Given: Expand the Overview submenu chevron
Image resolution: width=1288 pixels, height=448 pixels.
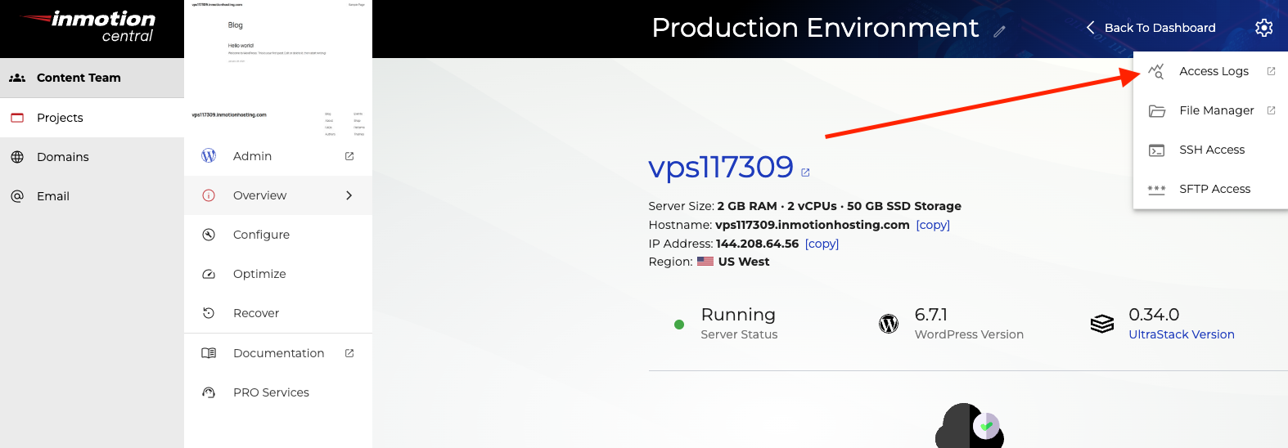Looking at the screenshot, I should click(x=349, y=195).
